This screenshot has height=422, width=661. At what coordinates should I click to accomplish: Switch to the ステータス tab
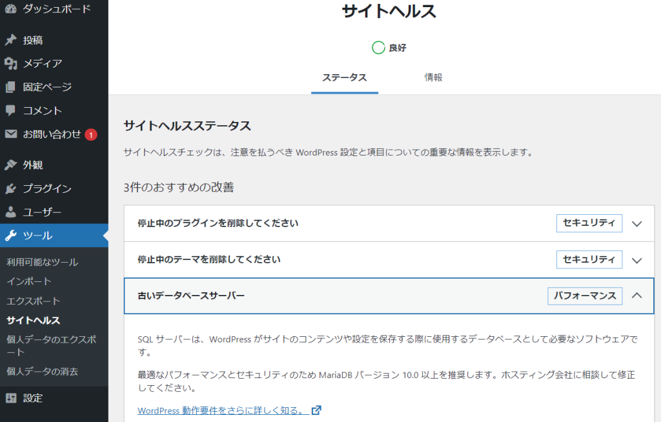click(x=345, y=78)
